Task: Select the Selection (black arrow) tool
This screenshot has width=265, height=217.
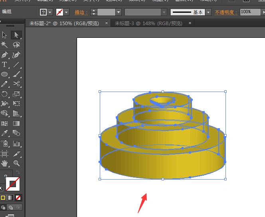Action: pyautogui.click(x=4, y=35)
